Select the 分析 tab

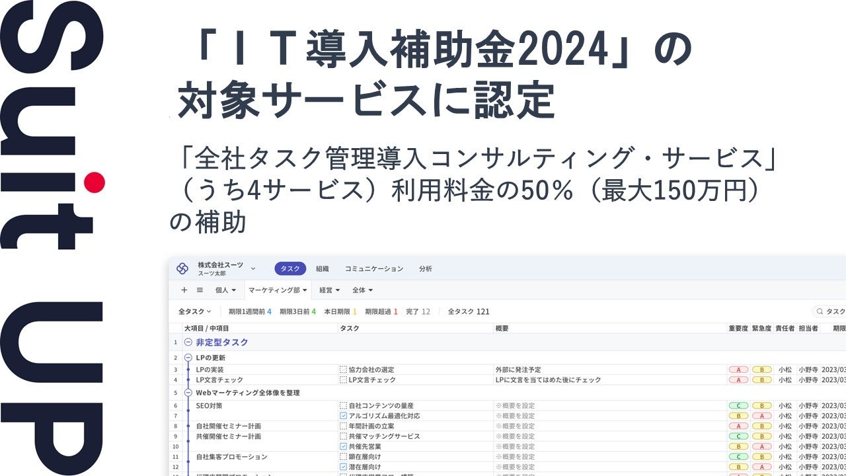pos(426,268)
